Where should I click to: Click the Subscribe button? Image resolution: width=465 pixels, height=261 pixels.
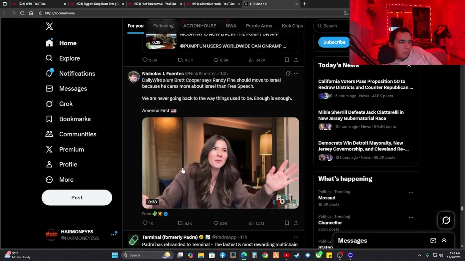[334, 42]
